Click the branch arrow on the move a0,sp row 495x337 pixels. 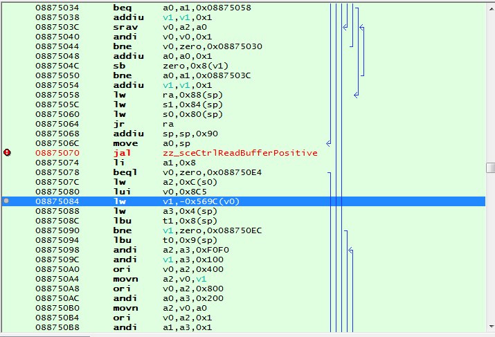[x=328, y=143]
